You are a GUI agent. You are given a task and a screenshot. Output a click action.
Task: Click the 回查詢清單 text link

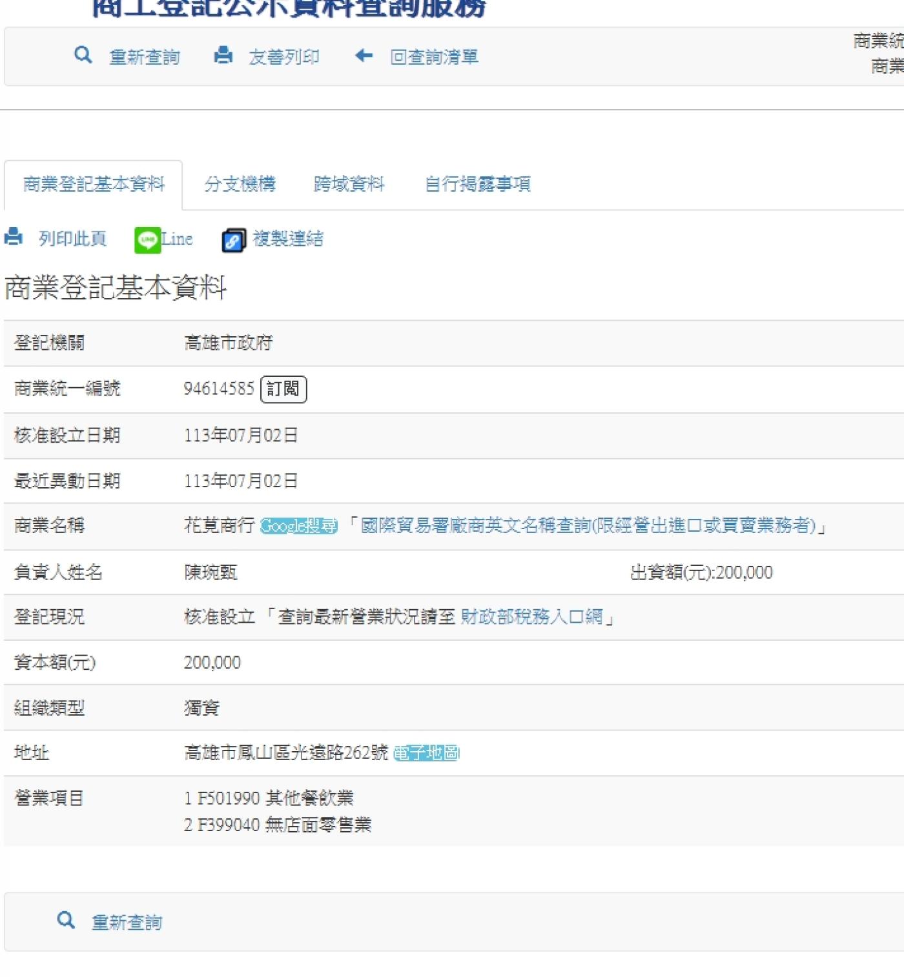[x=434, y=57]
